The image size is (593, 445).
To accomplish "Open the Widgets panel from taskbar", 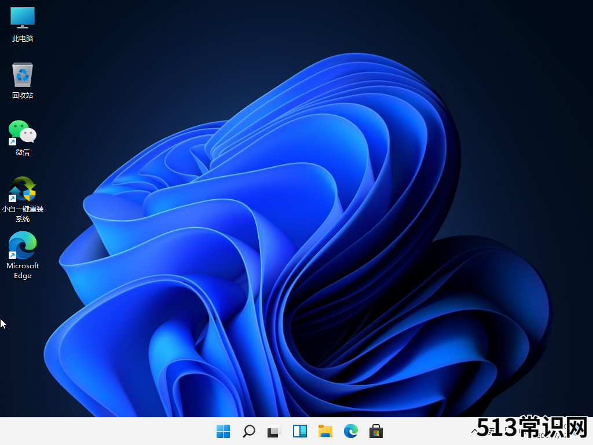I will coord(299,431).
